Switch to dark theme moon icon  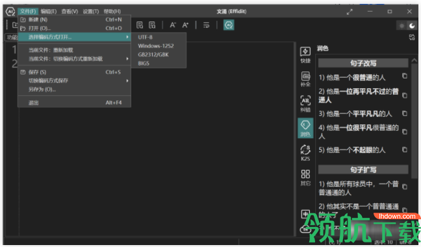pyautogui.click(x=412, y=26)
